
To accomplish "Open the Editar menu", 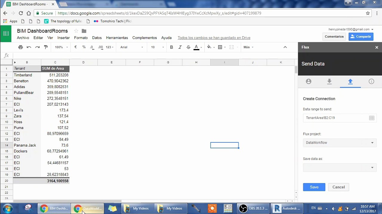I will (38, 38).
